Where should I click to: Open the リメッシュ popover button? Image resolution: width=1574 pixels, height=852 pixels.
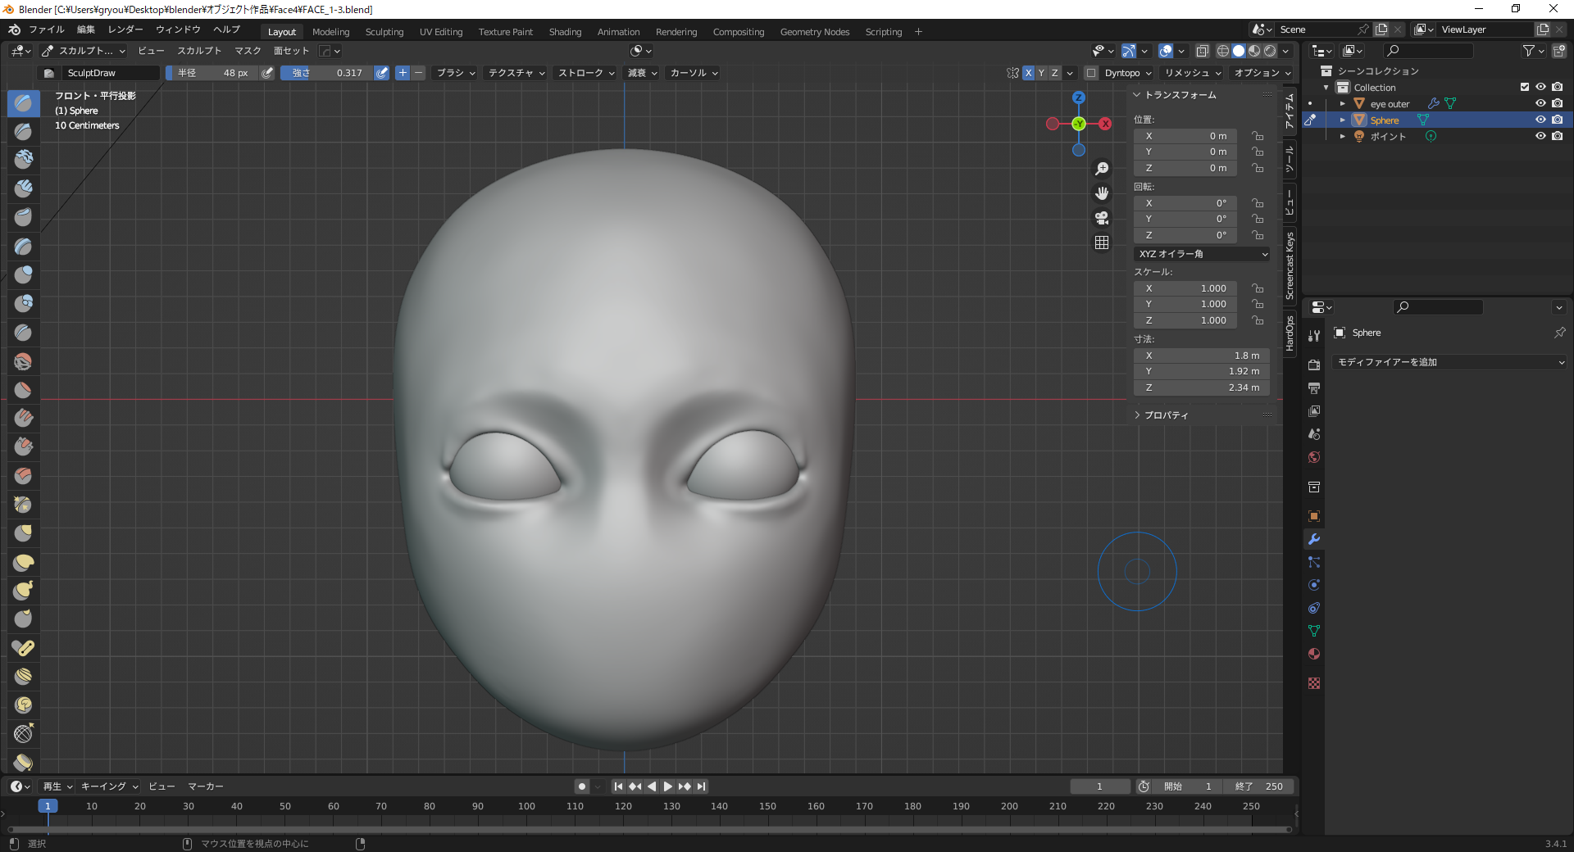[1192, 73]
